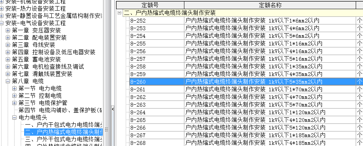The image size is (363, 146).
Task: Select 安装-电气设备安装工程 in tree
Action: pyautogui.click(x=35, y=23)
